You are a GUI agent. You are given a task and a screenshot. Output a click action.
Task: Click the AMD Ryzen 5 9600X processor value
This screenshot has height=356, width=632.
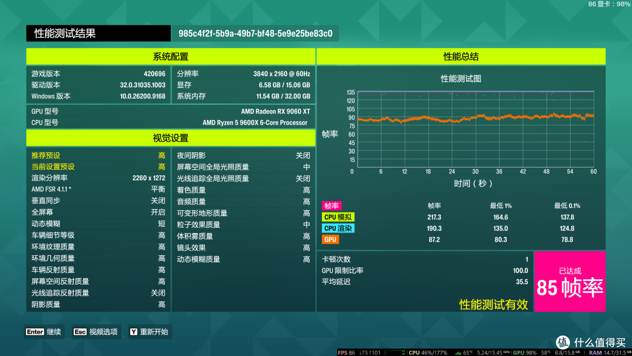pyautogui.click(x=255, y=122)
